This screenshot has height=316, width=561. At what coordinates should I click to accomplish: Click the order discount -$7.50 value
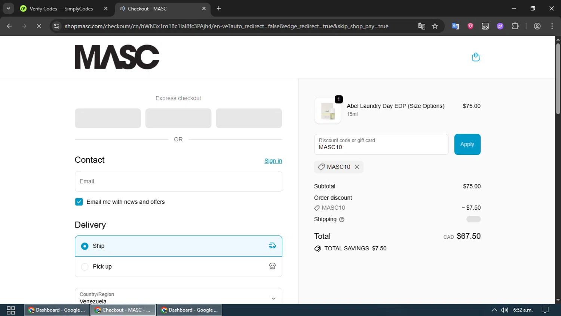[x=471, y=208]
